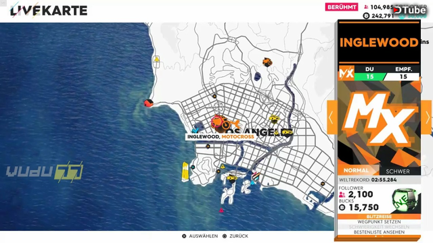Select the cyan-black marker beside the yellow boat

192,167
